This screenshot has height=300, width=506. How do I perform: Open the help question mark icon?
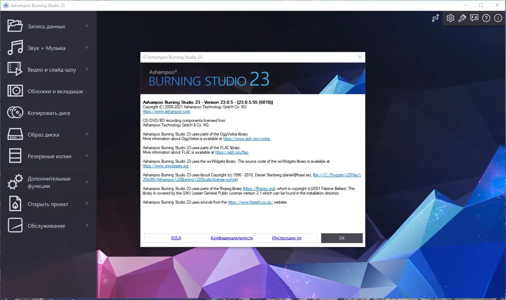click(x=486, y=18)
